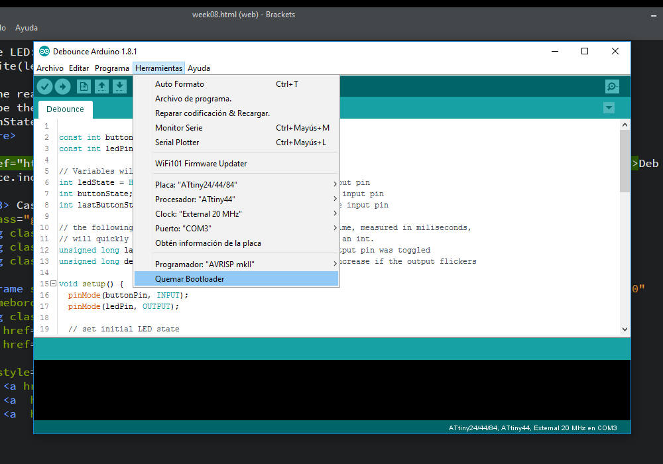The height and width of the screenshot is (464, 663).
Task: Open WiFi101 Firmware Updater
Action: pos(236,164)
